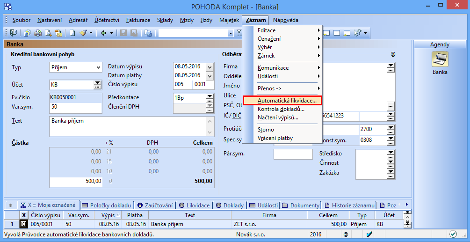Open dropdown arrow beside the back arrow

pos(111,33)
